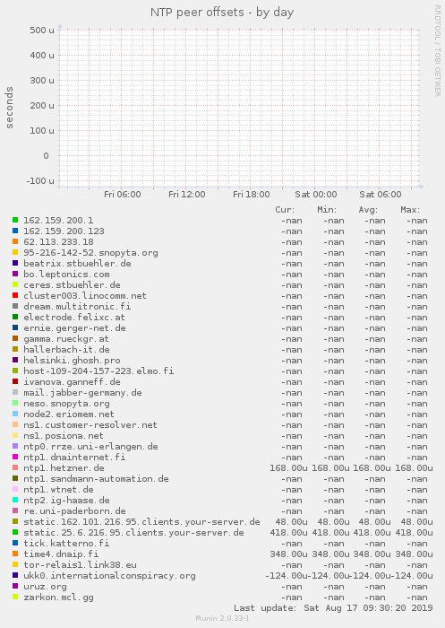Select the orange swatch for time4.dnaip.fi
The width and height of the screenshot is (445, 628).
(x=15, y=554)
